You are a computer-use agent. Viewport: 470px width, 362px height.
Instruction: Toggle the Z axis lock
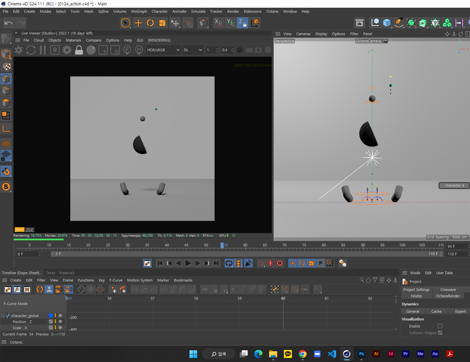(242, 23)
